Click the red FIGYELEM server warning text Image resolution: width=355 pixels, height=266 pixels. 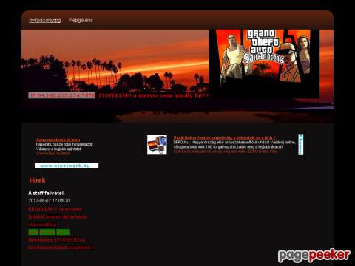[154, 95]
